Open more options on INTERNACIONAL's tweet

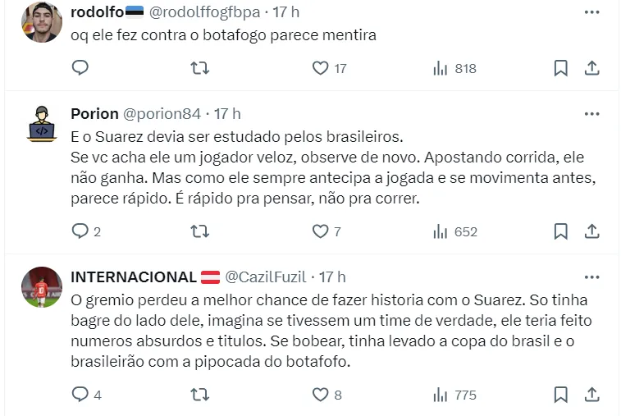pyautogui.click(x=591, y=277)
